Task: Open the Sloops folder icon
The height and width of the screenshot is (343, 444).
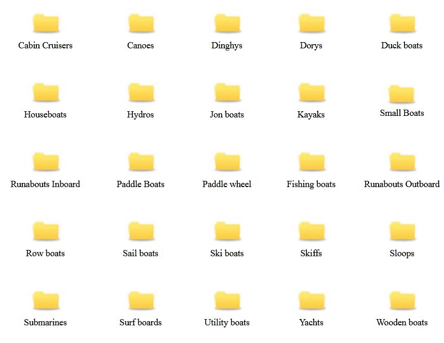Action: click(402, 232)
